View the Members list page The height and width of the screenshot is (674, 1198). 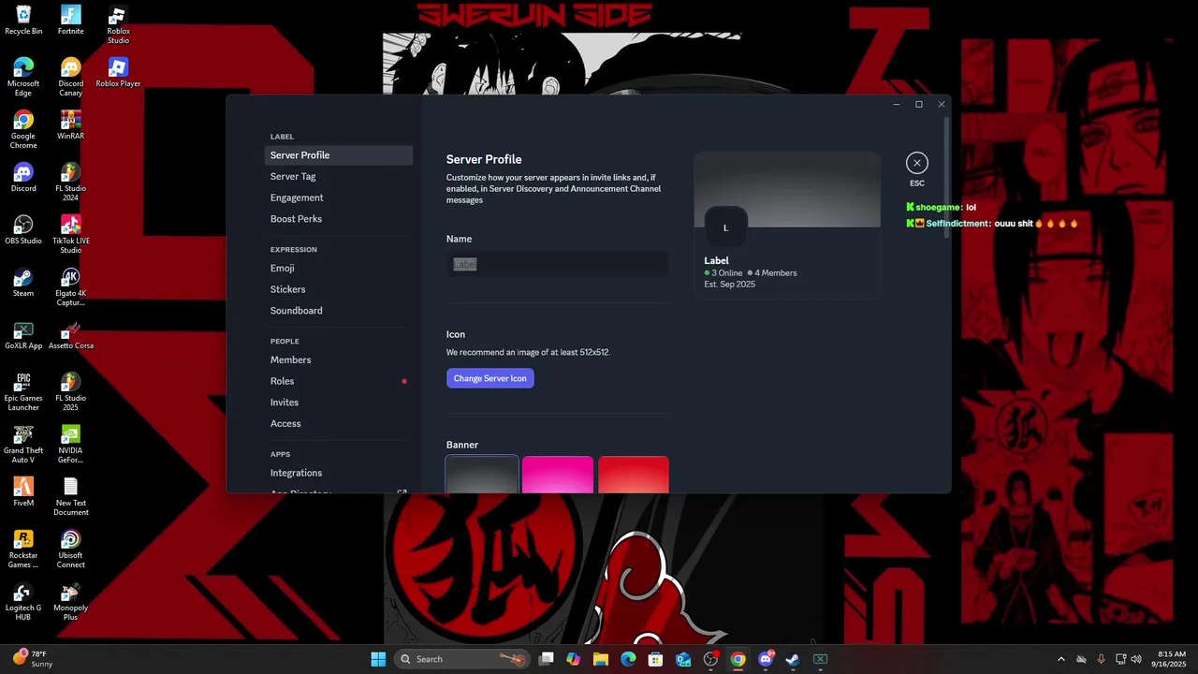pyautogui.click(x=339, y=360)
